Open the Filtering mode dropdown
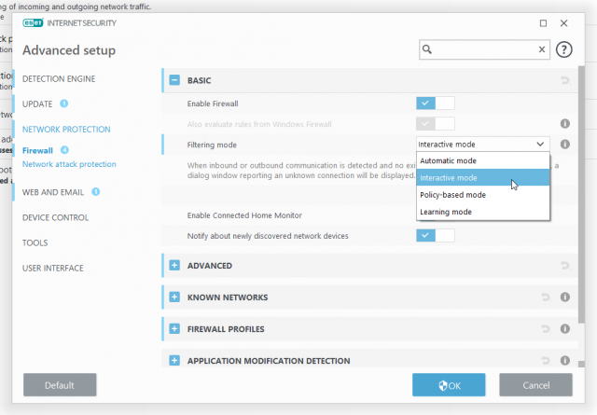 click(482, 145)
